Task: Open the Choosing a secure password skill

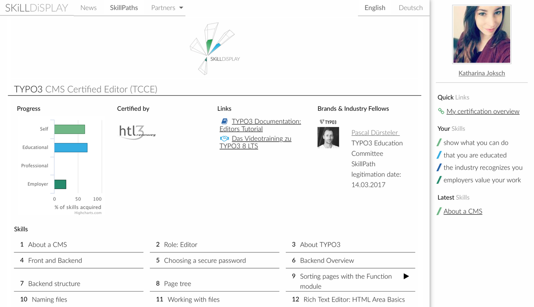Action: point(205,260)
